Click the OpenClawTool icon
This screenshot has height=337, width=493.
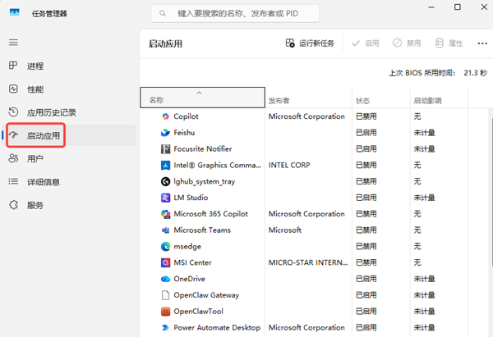pyautogui.click(x=165, y=312)
